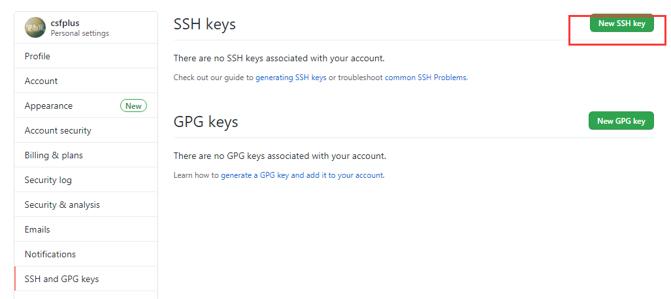
Task: Click the Personal settings label under username
Action: [x=80, y=33]
